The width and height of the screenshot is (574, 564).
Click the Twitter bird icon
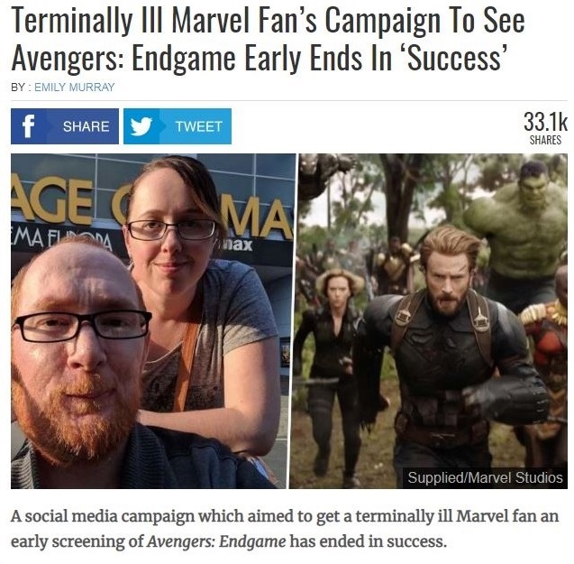point(141,126)
